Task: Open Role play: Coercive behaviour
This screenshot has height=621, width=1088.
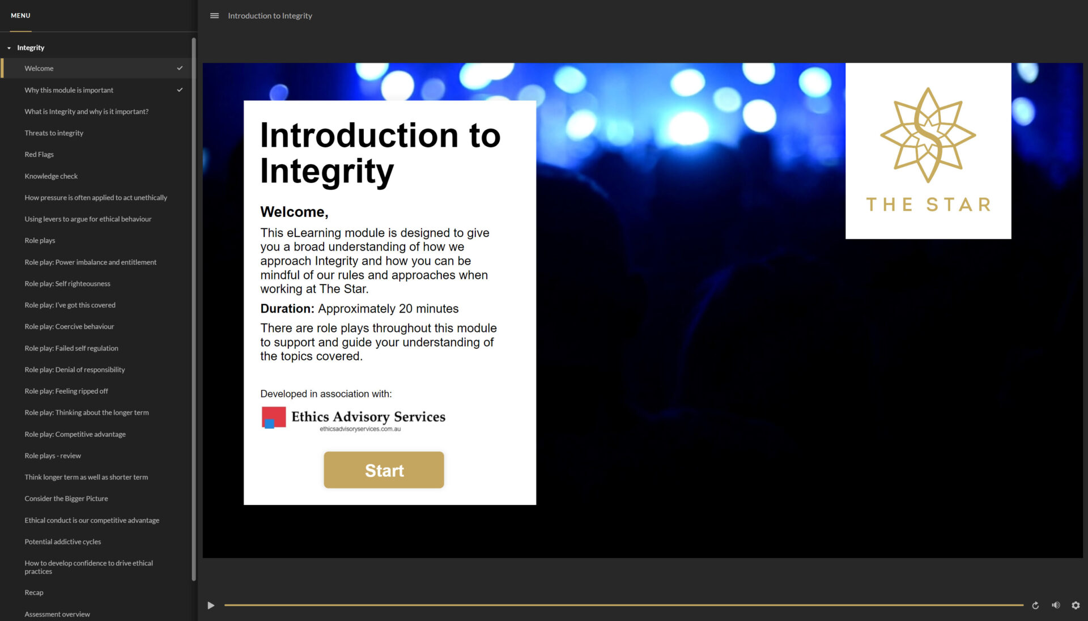Action: [x=69, y=326]
